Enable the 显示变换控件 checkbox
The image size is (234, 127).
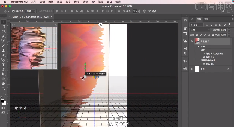tap(38, 11)
